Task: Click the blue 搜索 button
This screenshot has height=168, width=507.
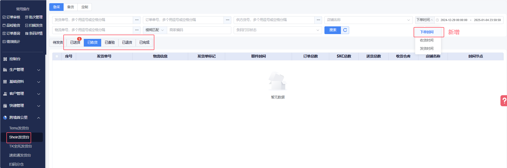Action: click(333, 30)
